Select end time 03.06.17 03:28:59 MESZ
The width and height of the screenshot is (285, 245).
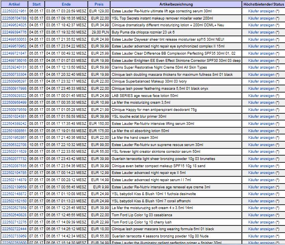pos(66,11)
